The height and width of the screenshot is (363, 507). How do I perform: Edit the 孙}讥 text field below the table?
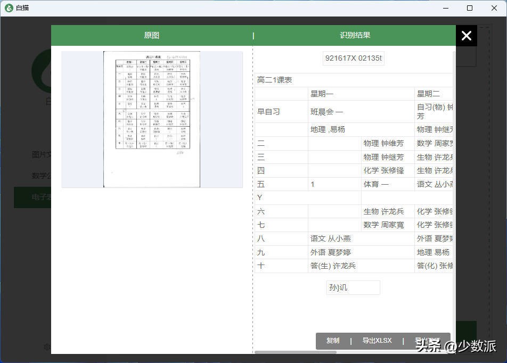pyautogui.click(x=353, y=287)
